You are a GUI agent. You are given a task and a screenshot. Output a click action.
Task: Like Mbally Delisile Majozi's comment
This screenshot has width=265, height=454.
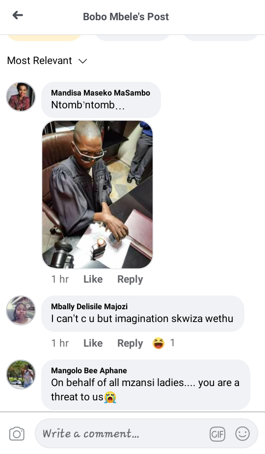point(93,343)
